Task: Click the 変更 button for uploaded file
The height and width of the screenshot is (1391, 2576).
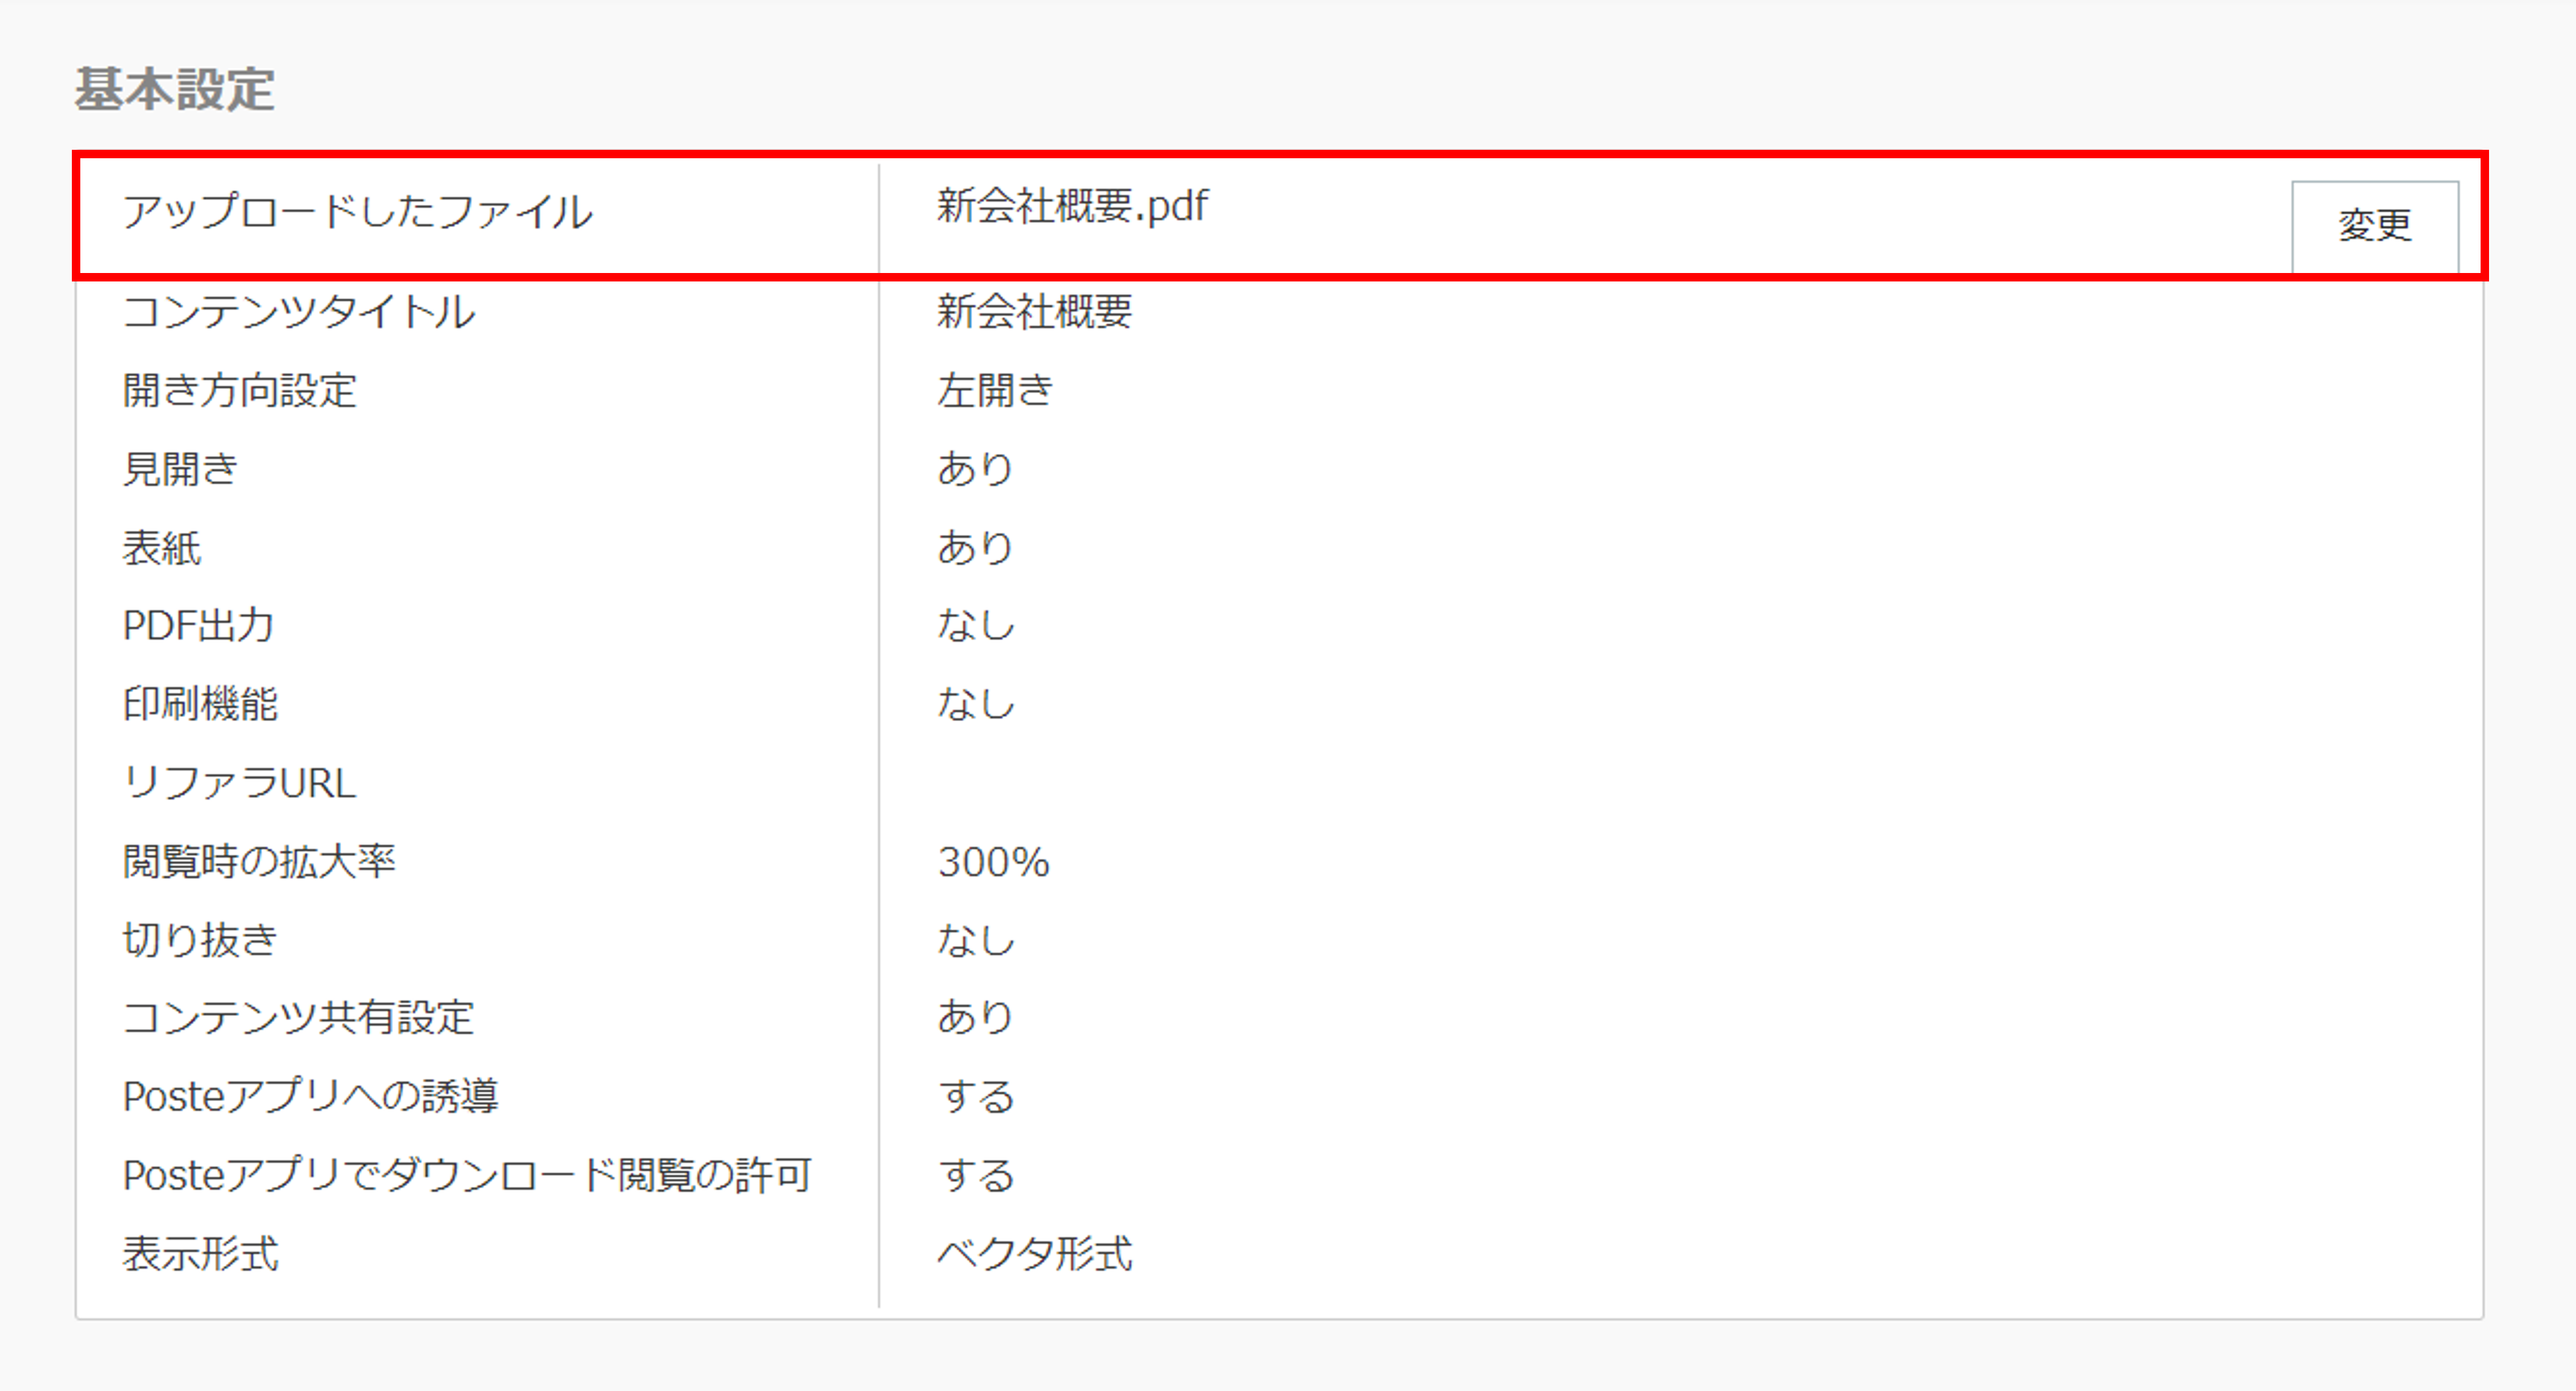Action: (x=2374, y=225)
